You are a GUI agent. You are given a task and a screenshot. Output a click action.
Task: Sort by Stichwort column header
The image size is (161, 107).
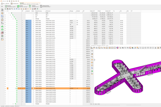point(57,11)
